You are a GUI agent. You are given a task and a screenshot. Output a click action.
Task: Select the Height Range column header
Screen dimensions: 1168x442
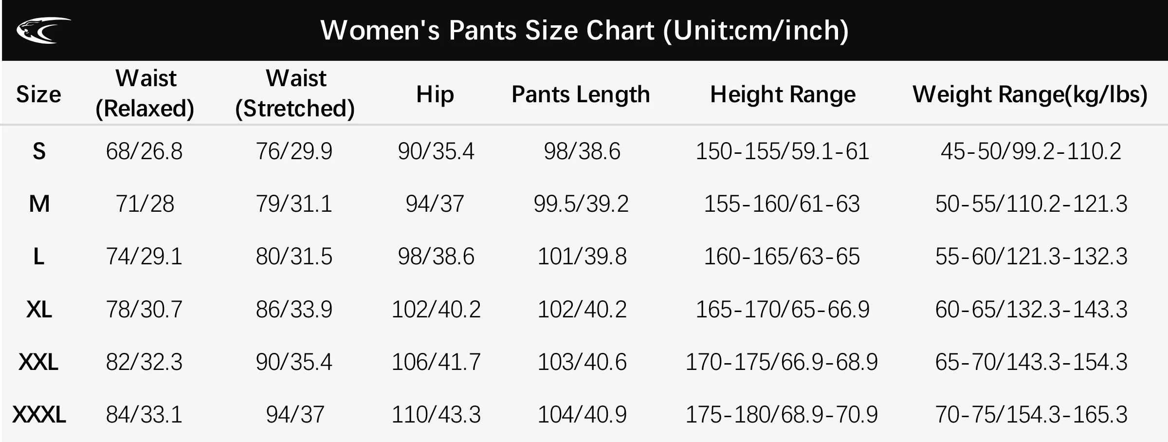coord(783,94)
